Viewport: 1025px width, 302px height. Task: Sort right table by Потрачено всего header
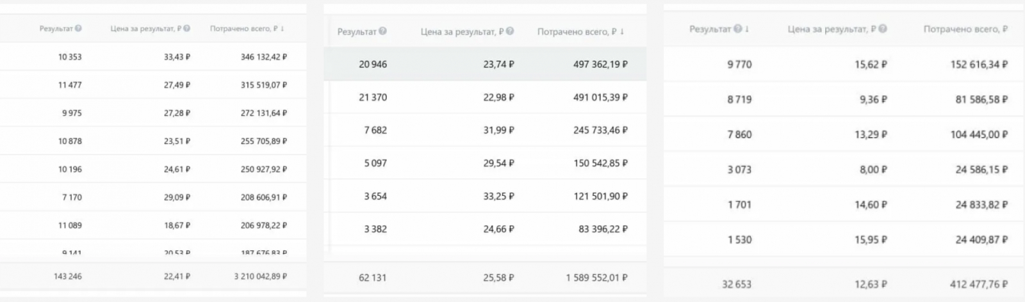965,29
